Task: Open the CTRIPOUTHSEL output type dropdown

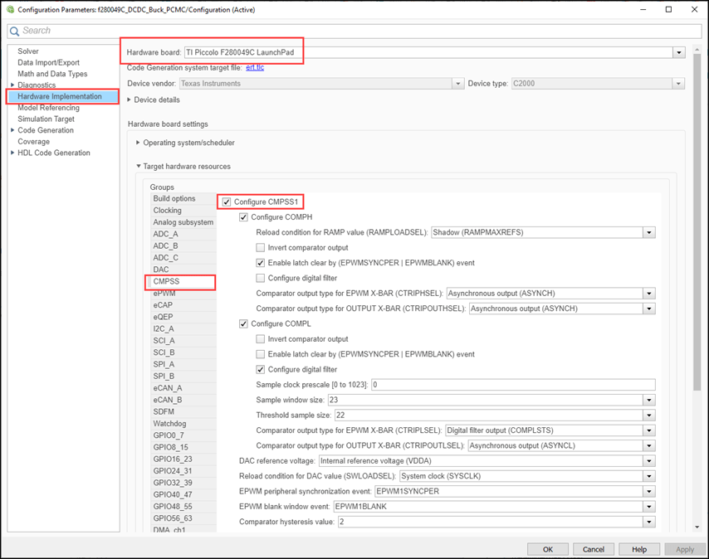Action: [649, 309]
